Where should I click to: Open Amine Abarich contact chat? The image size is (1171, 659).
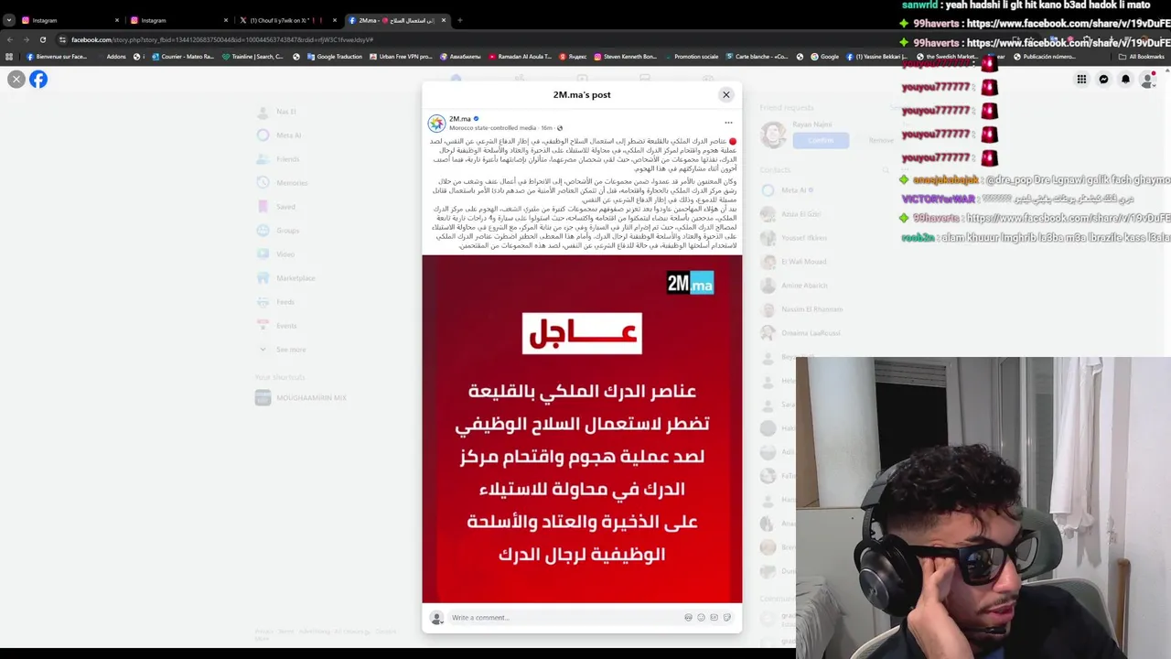click(x=794, y=286)
